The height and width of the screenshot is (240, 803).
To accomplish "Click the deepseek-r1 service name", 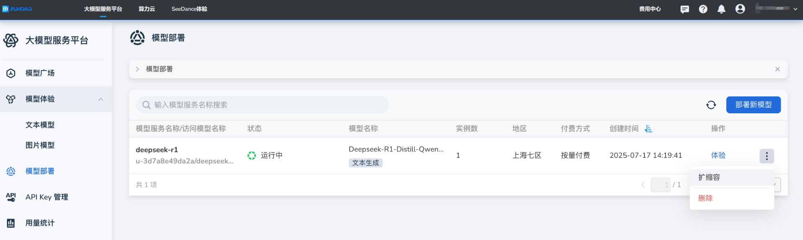I will [x=157, y=150].
